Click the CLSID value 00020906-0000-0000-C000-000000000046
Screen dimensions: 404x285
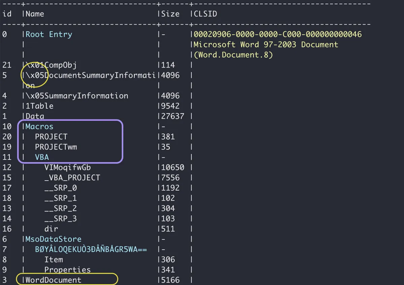point(278,34)
